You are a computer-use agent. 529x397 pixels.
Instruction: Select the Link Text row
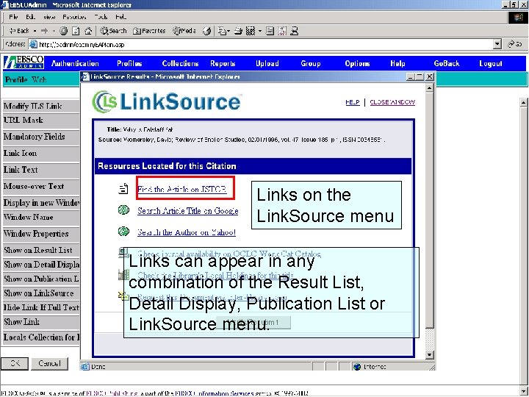41,170
